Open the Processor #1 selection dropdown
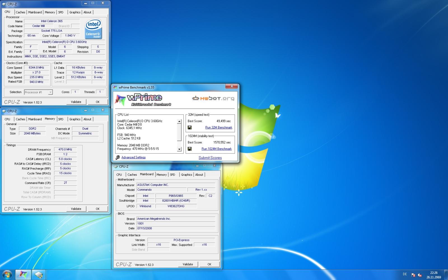Viewport: 448px width, 280px height. coord(38,92)
